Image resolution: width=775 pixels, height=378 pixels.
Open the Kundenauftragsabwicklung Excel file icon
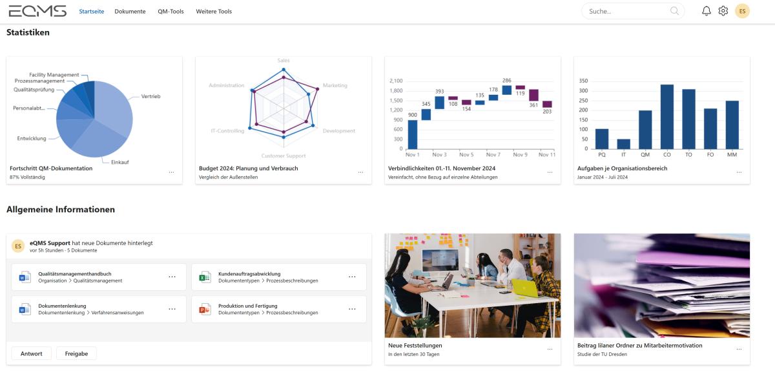pos(205,277)
